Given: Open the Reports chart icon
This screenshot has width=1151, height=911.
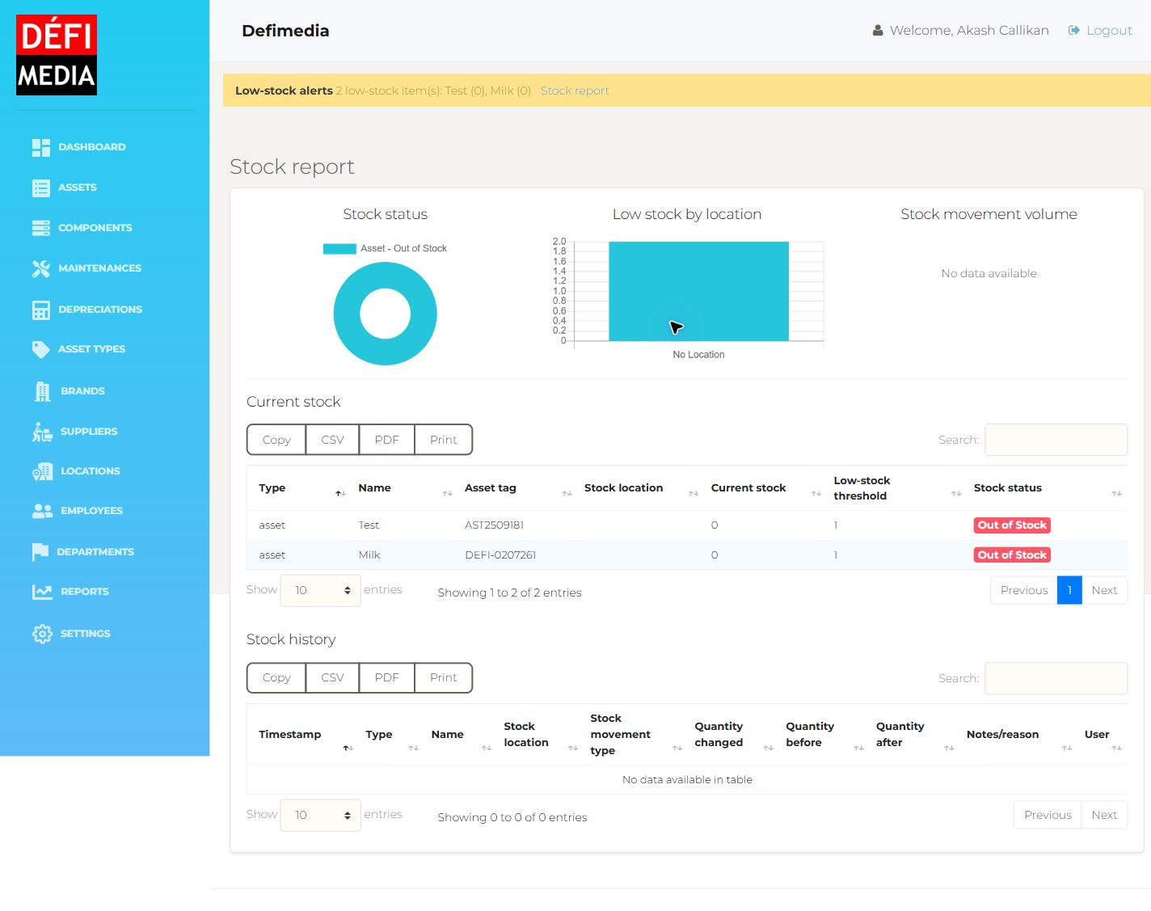Looking at the screenshot, I should pos(42,592).
